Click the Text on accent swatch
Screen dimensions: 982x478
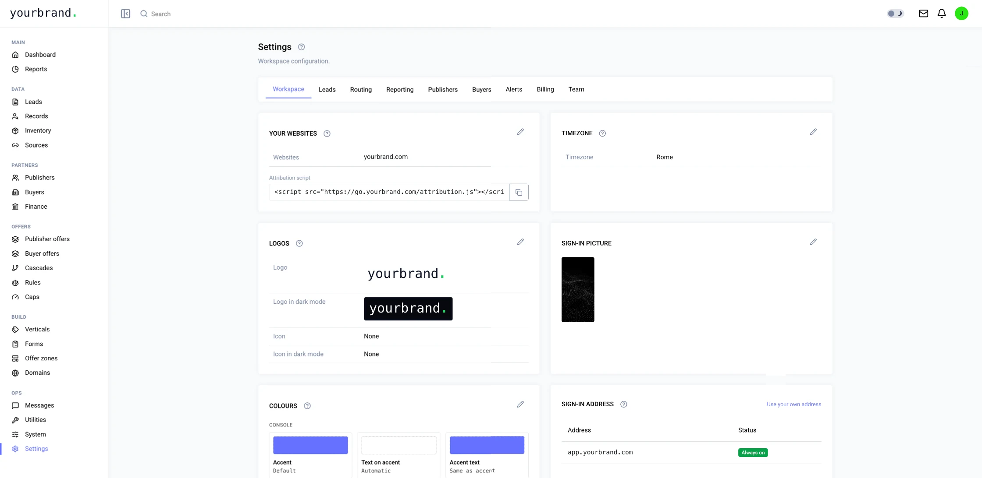click(398, 445)
